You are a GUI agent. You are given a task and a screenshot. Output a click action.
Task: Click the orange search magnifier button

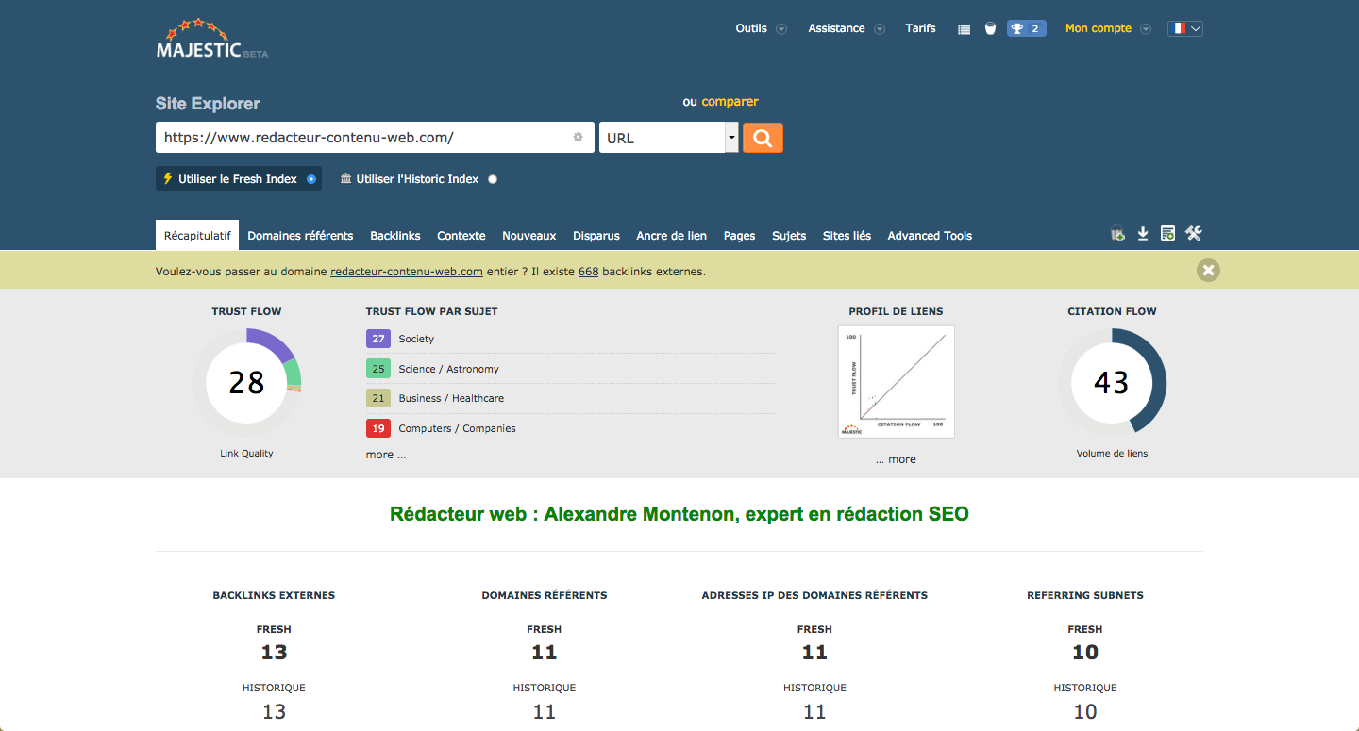(763, 138)
